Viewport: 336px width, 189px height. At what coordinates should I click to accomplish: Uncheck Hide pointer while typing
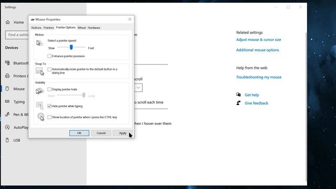point(49,106)
